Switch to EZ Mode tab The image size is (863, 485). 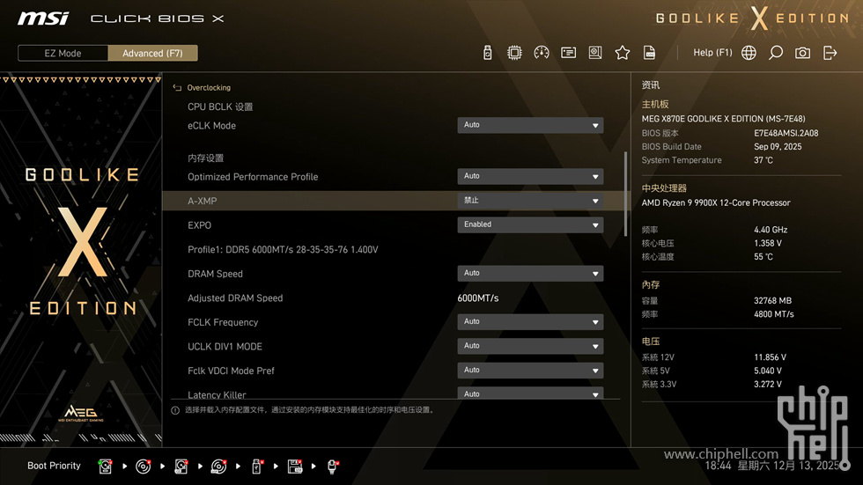pos(63,53)
